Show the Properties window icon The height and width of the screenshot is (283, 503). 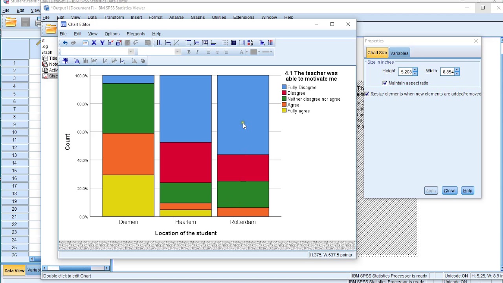point(85,43)
